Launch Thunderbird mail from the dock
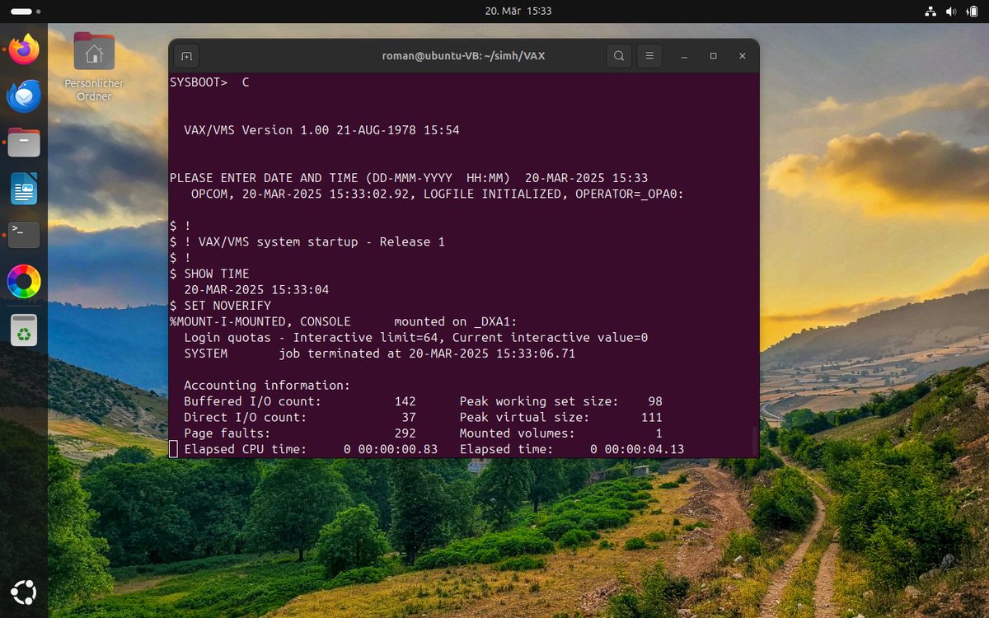989x618 pixels. click(x=24, y=96)
